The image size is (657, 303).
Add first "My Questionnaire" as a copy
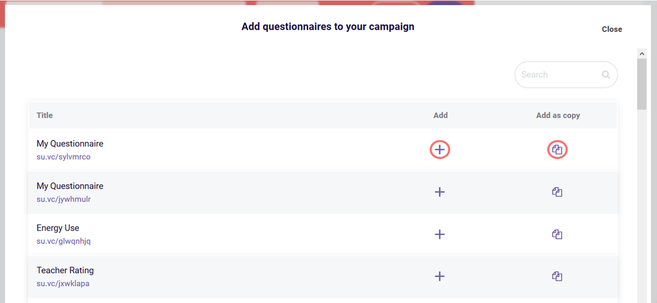point(557,149)
